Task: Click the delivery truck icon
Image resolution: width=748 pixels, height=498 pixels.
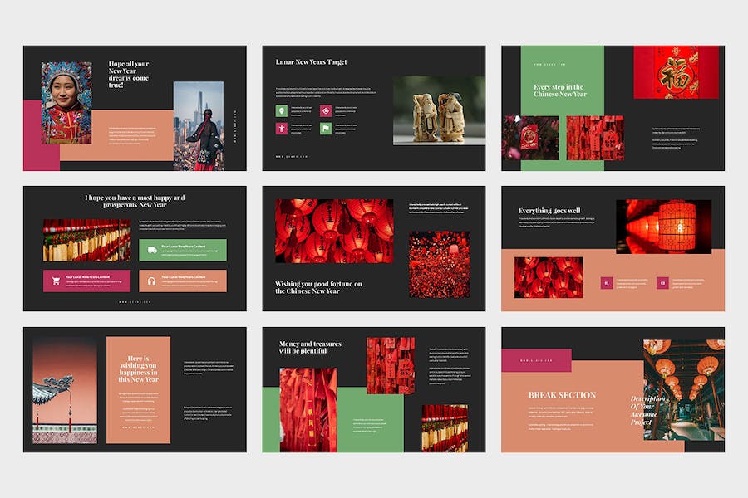Action: (152, 249)
